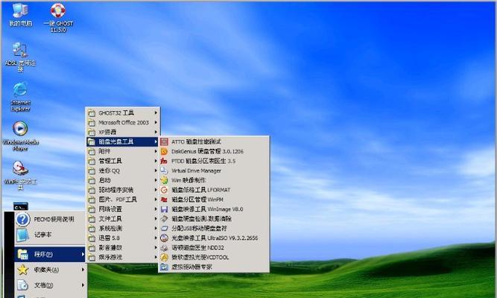The height and width of the screenshot is (298, 497).
Task: Expand the 管理工具 submenu arrow
Action: [156, 161]
